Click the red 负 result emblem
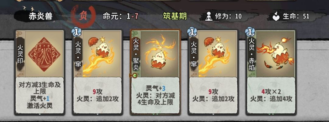Screen dimensions: 329x122 point(83,16)
